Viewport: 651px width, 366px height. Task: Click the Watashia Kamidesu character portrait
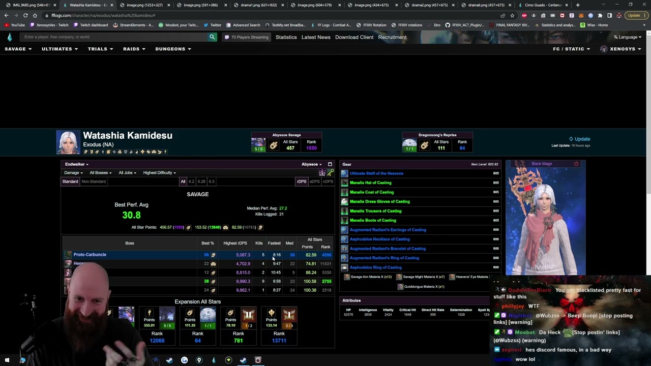(x=68, y=142)
